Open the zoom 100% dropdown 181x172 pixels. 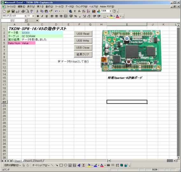(x=111, y=11)
